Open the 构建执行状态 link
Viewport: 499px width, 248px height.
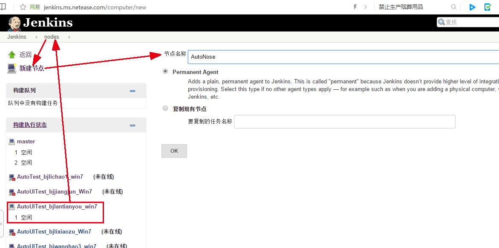pos(30,125)
